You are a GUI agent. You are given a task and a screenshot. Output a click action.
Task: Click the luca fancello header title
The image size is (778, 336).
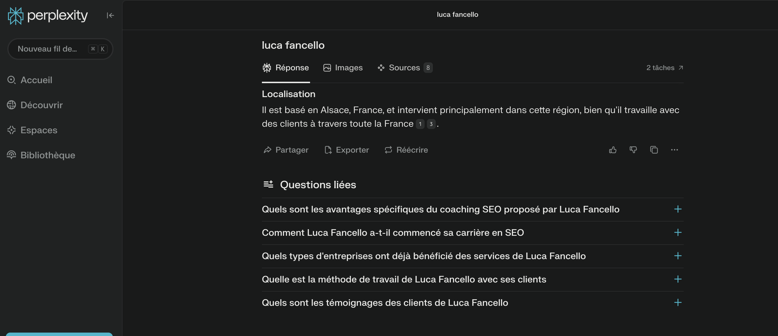pos(458,15)
